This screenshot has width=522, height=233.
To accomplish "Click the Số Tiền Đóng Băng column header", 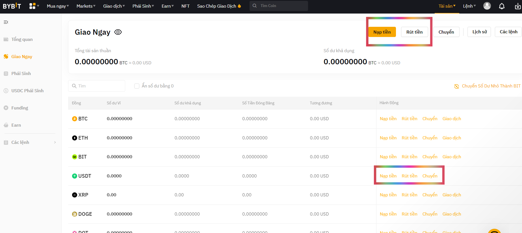I will tap(258, 103).
